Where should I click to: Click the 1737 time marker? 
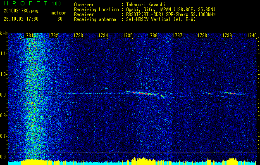click(177, 35)
